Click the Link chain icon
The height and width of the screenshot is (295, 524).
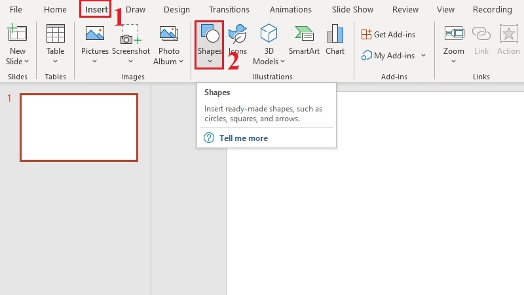[481, 33]
